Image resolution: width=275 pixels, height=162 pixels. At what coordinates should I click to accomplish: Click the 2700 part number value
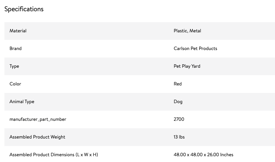[x=179, y=119]
